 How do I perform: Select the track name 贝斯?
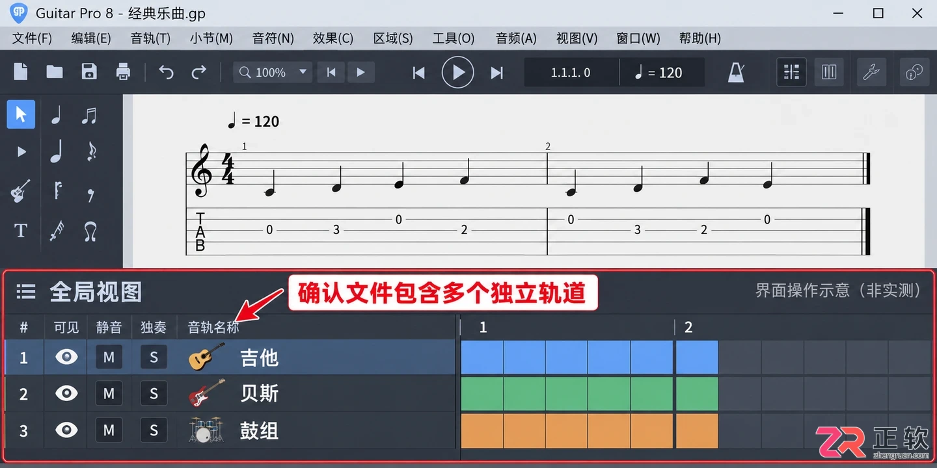pos(259,393)
